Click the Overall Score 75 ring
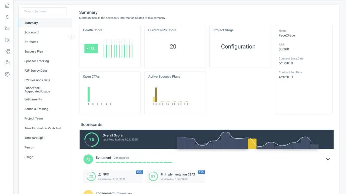 (x=92, y=139)
